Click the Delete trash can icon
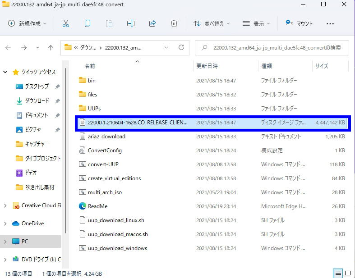 174,23
